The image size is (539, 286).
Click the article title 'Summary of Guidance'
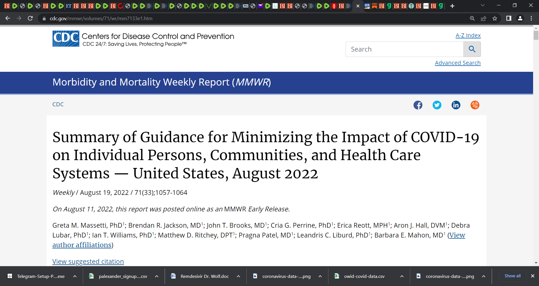[266, 155]
